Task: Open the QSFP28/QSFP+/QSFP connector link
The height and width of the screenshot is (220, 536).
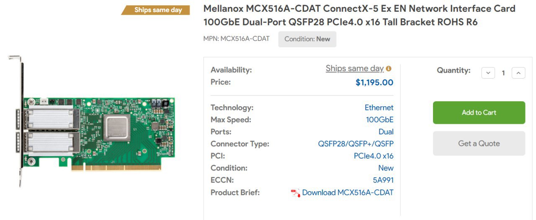Action: (356, 144)
